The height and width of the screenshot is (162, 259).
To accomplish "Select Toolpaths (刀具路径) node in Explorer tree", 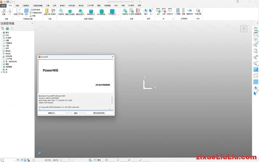I will 7,43.
